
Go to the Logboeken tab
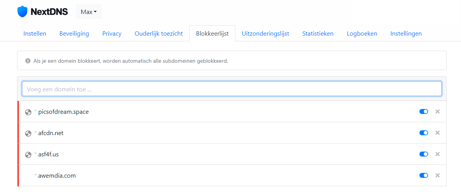pyautogui.click(x=362, y=34)
